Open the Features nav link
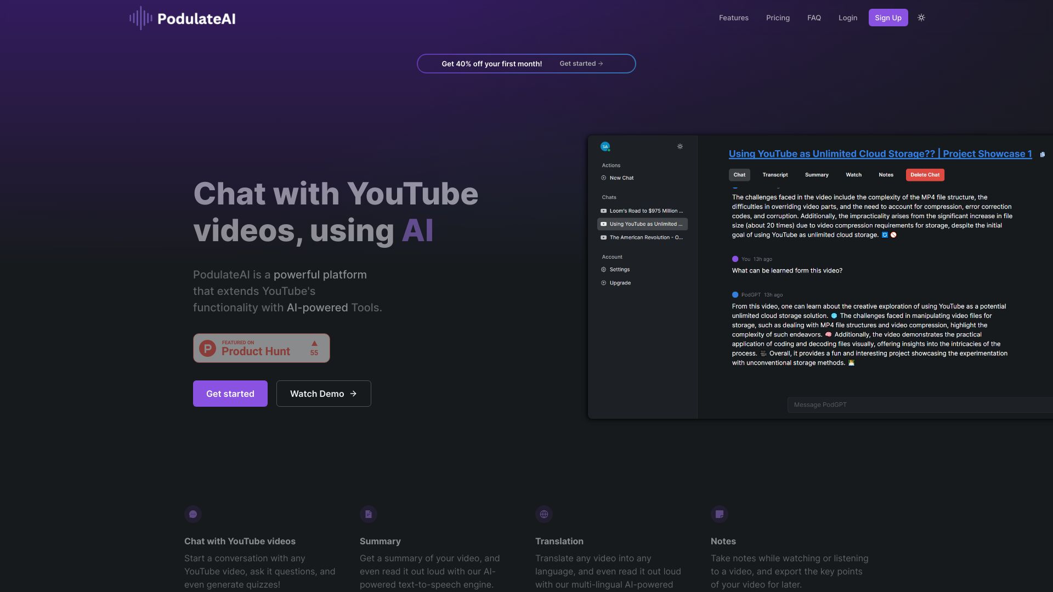1053x592 pixels. [733, 18]
